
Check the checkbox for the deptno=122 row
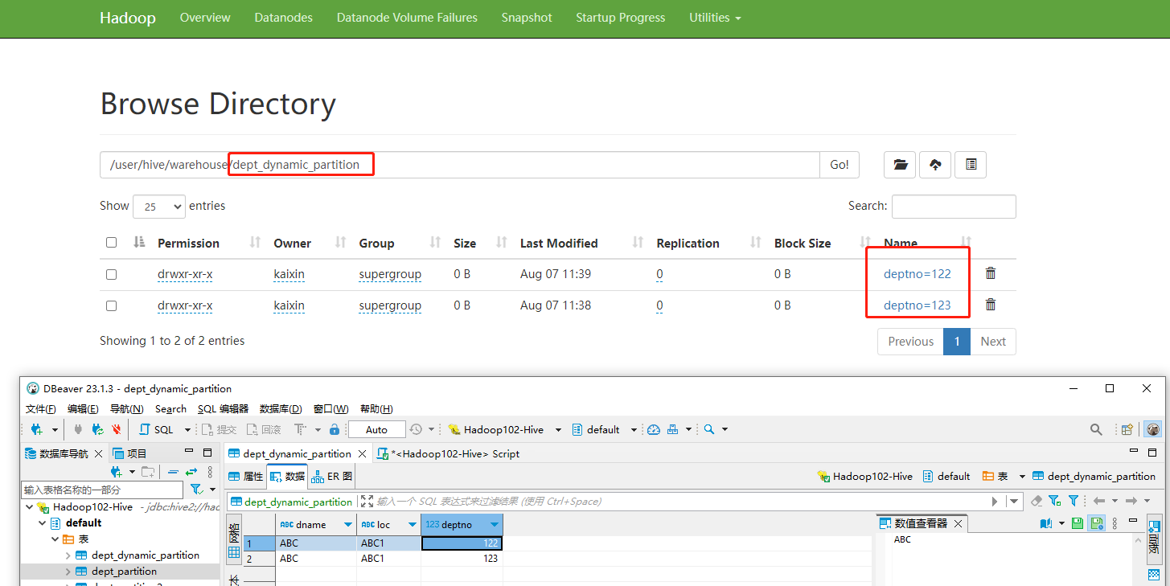point(111,274)
